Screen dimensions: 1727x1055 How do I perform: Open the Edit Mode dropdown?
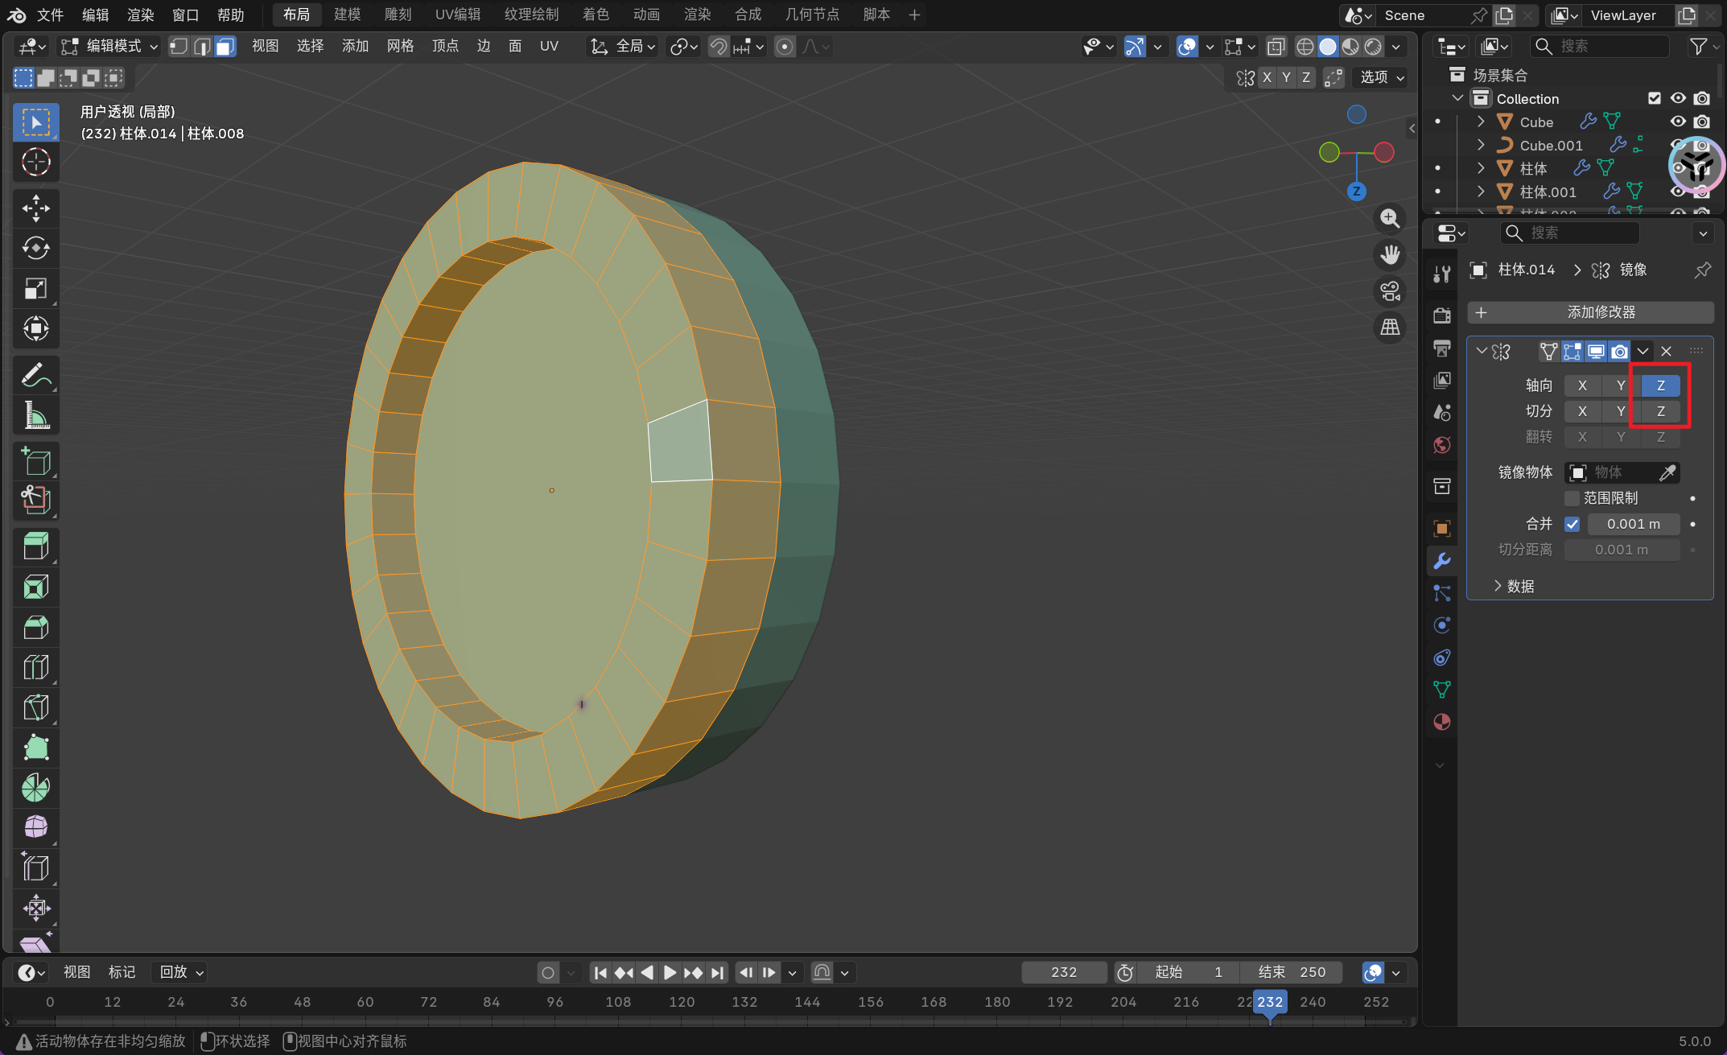[x=111, y=47]
